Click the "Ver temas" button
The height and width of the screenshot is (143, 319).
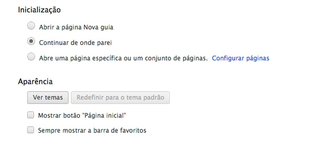[x=48, y=97]
